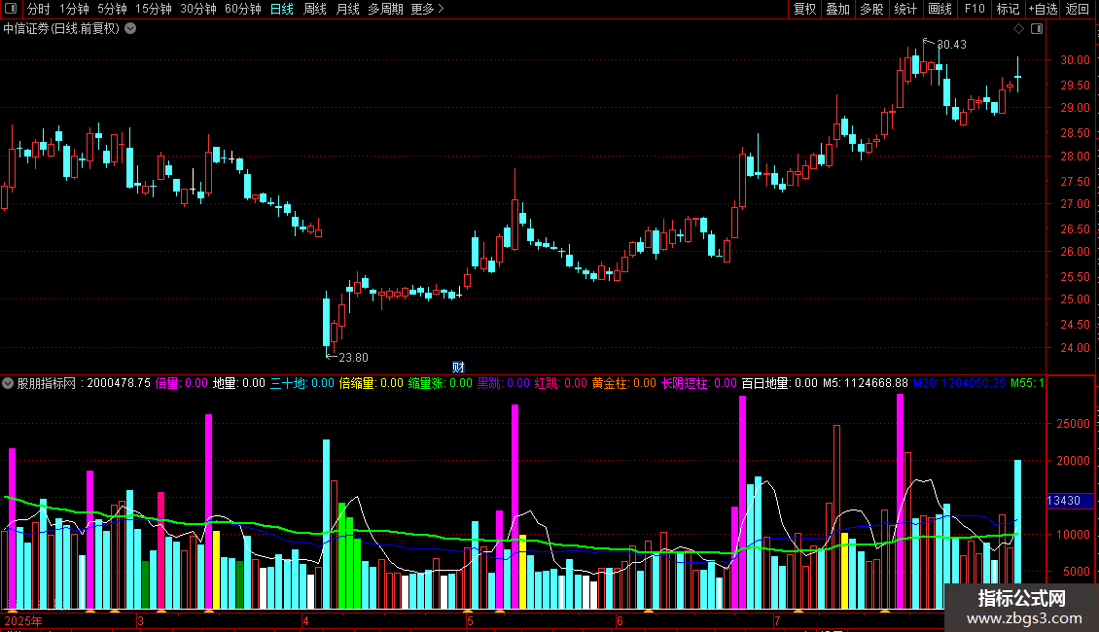Image resolution: width=1099 pixels, height=632 pixels.
Task: Select the 60分钟 period
Action: tap(242, 9)
